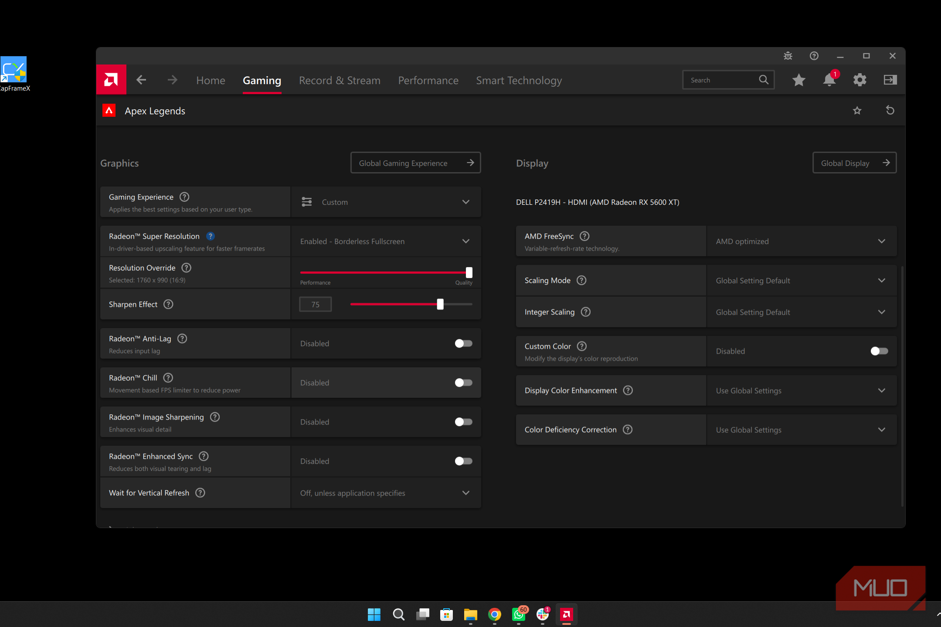The width and height of the screenshot is (941, 627).
Task: Switch to the Home tab
Action: [x=211, y=80]
